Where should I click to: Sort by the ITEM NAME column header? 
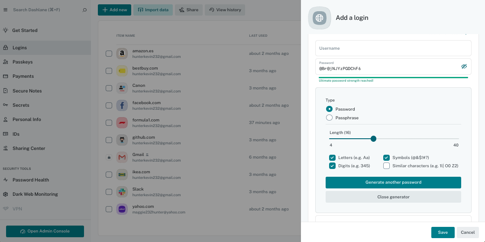(126, 36)
